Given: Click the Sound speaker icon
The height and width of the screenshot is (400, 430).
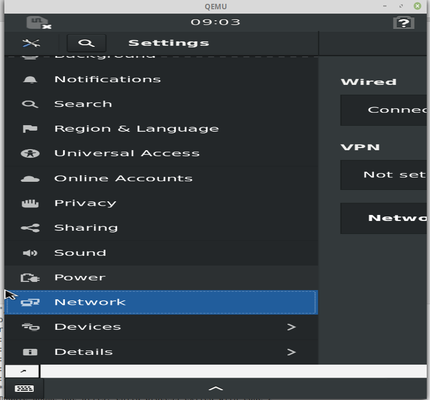Looking at the screenshot, I should (x=30, y=253).
